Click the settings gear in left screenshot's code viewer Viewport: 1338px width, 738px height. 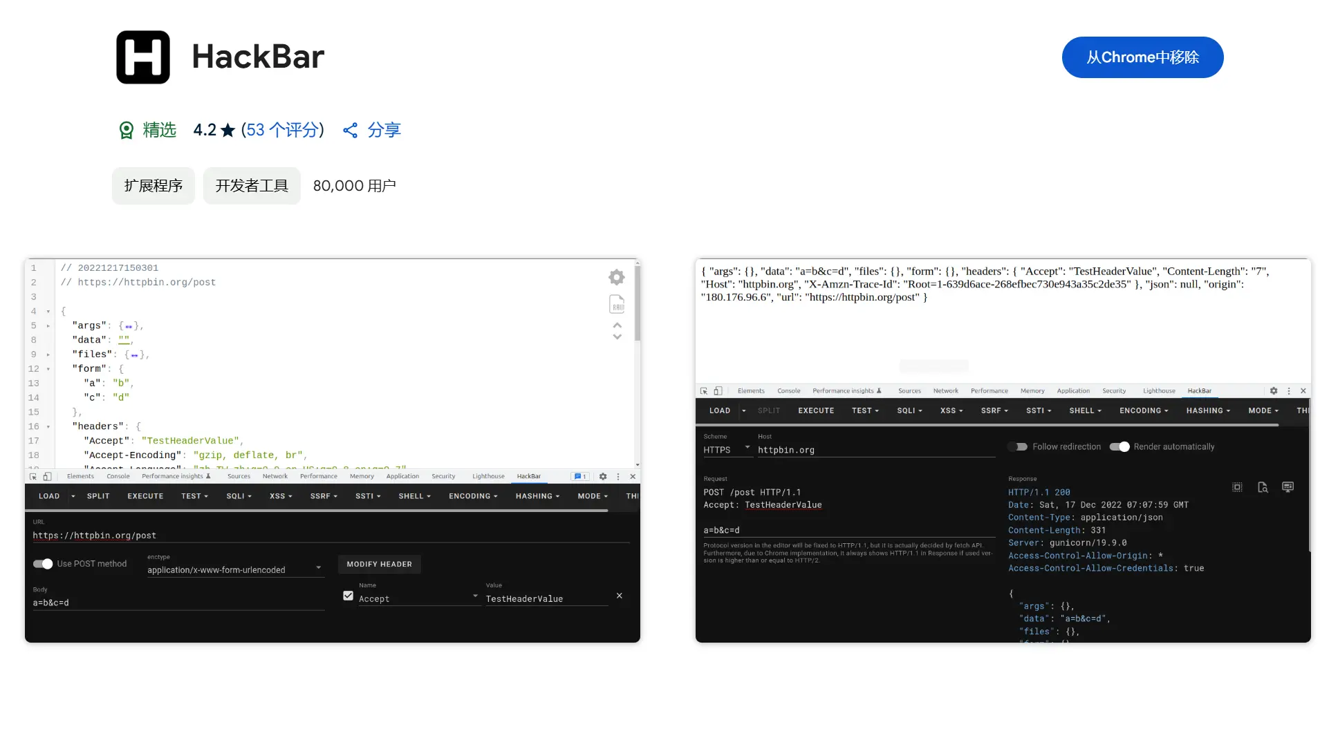[x=617, y=277]
